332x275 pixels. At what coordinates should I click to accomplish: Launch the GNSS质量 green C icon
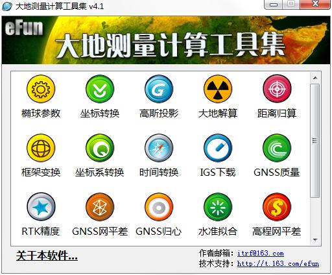[277, 148]
